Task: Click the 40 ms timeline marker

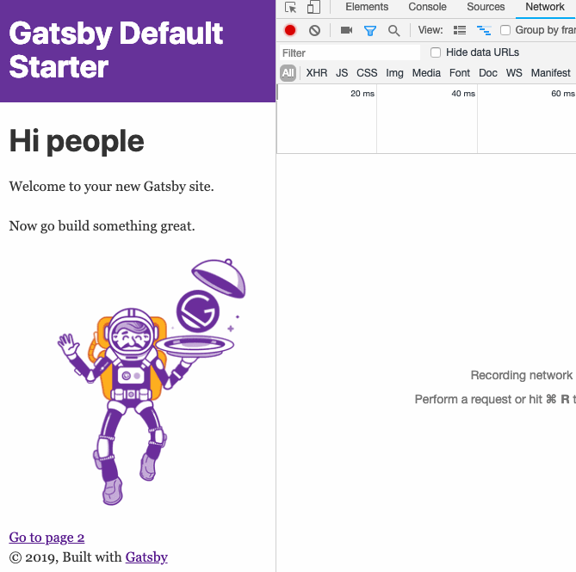Action: click(x=463, y=94)
